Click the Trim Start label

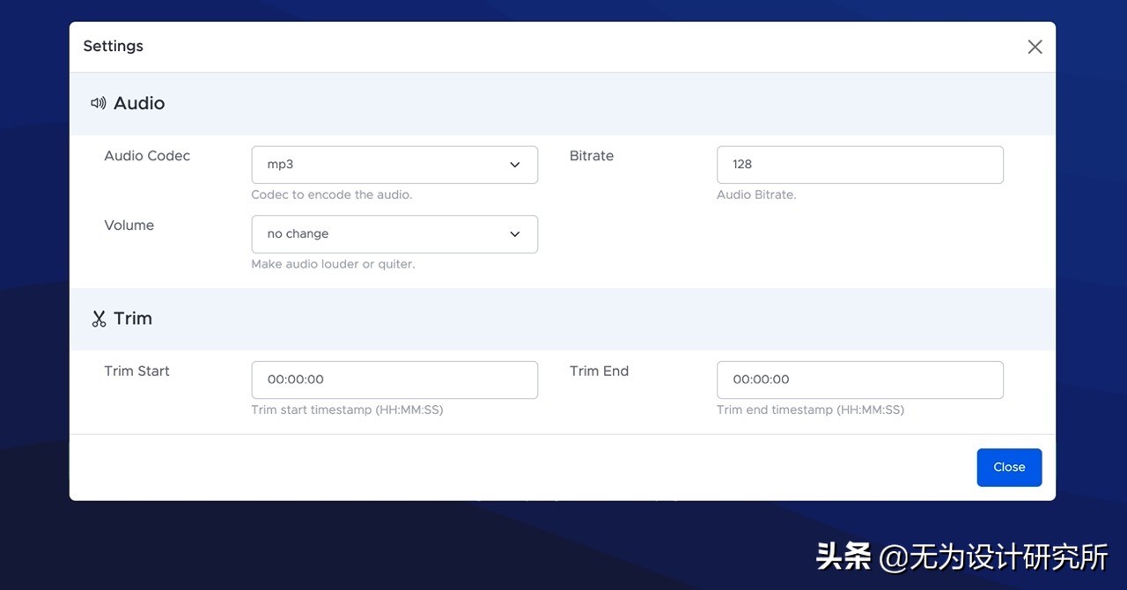(x=136, y=371)
